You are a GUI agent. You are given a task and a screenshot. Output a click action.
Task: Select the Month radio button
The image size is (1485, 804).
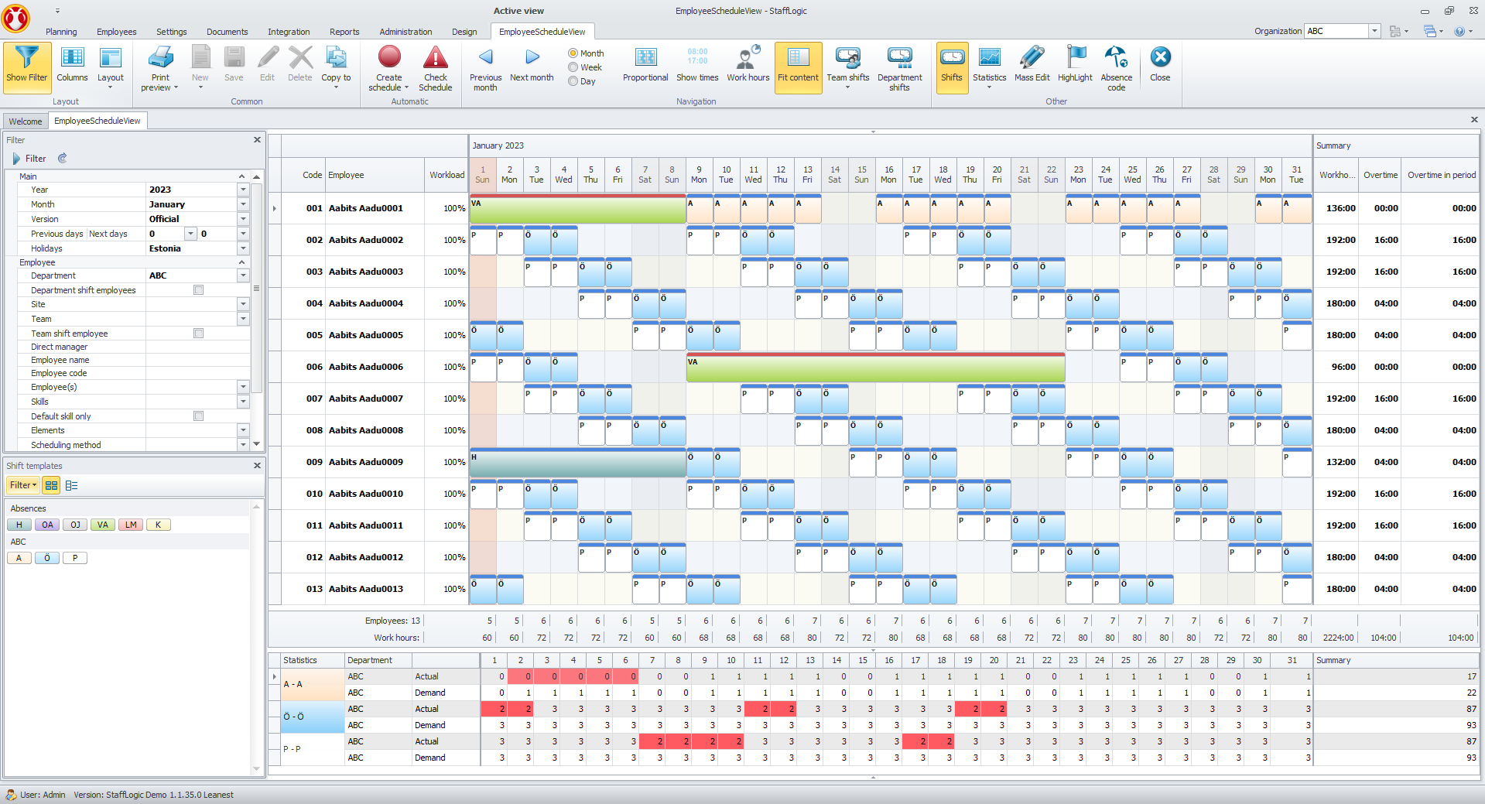[x=573, y=53]
